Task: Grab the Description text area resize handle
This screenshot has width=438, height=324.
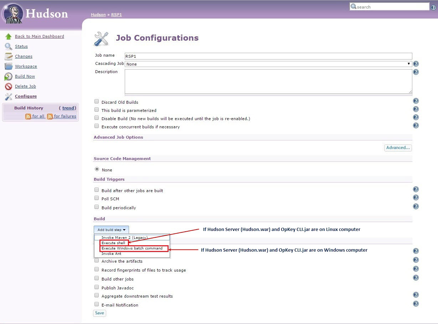Action: [410, 92]
